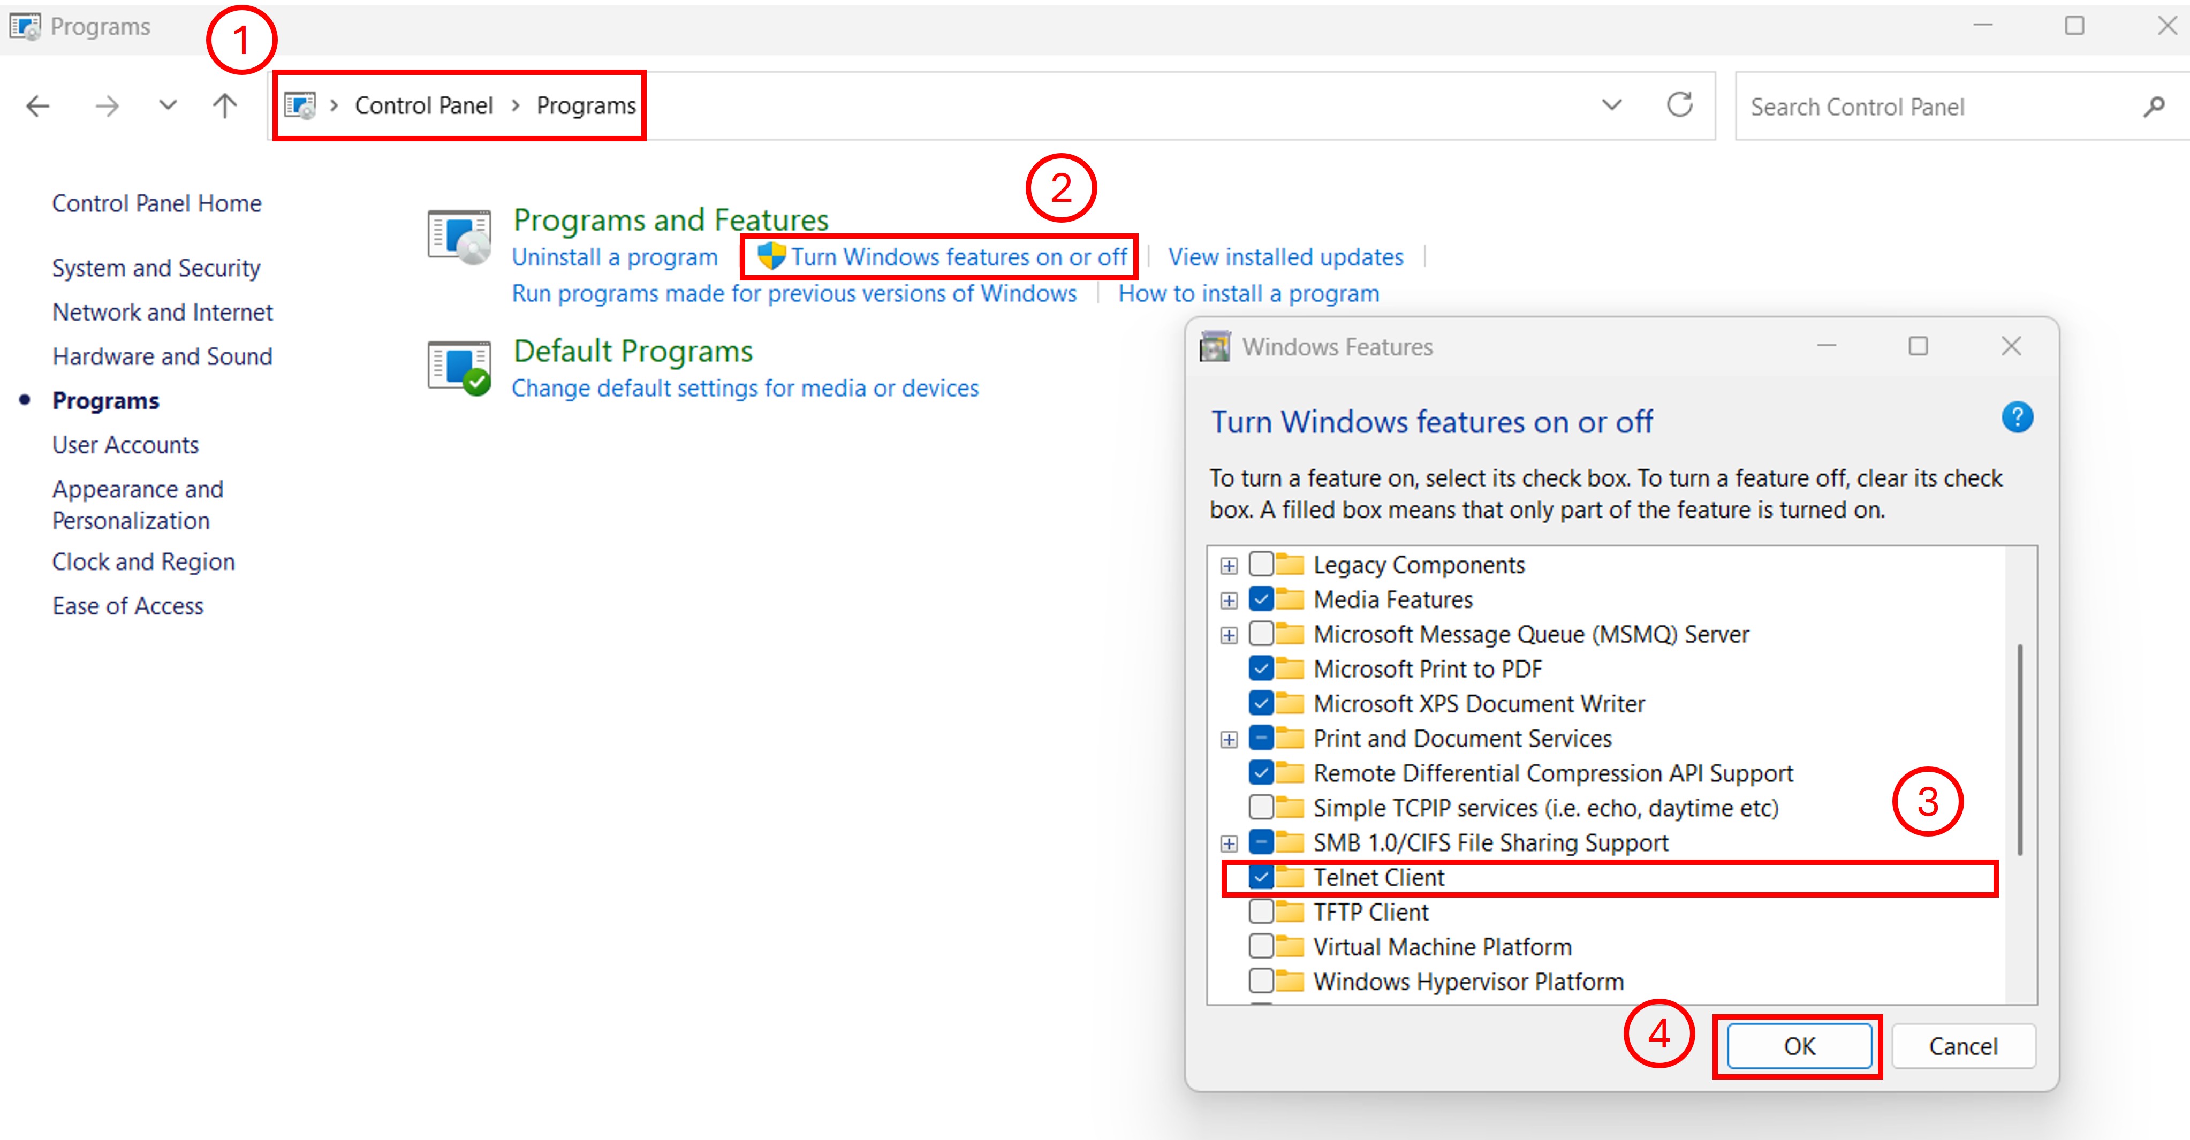Uncheck Microsoft Print to PDF checkbox
The image size is (2190, 1140).
(1261, 668)
